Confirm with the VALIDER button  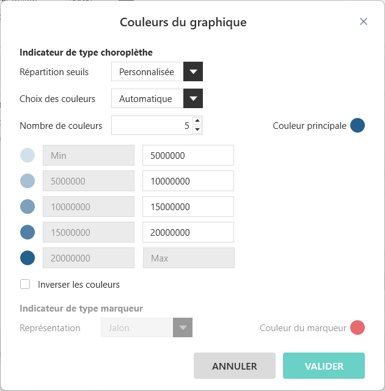323,366
